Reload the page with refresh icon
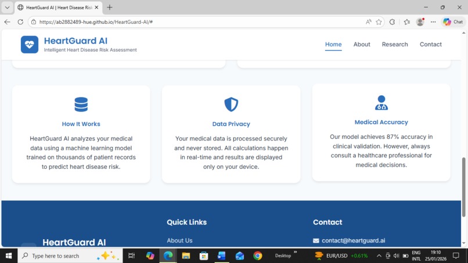Screen dimensions: 468x263 (20, 22)
